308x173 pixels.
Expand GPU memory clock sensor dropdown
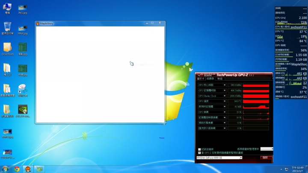point(225,91)
